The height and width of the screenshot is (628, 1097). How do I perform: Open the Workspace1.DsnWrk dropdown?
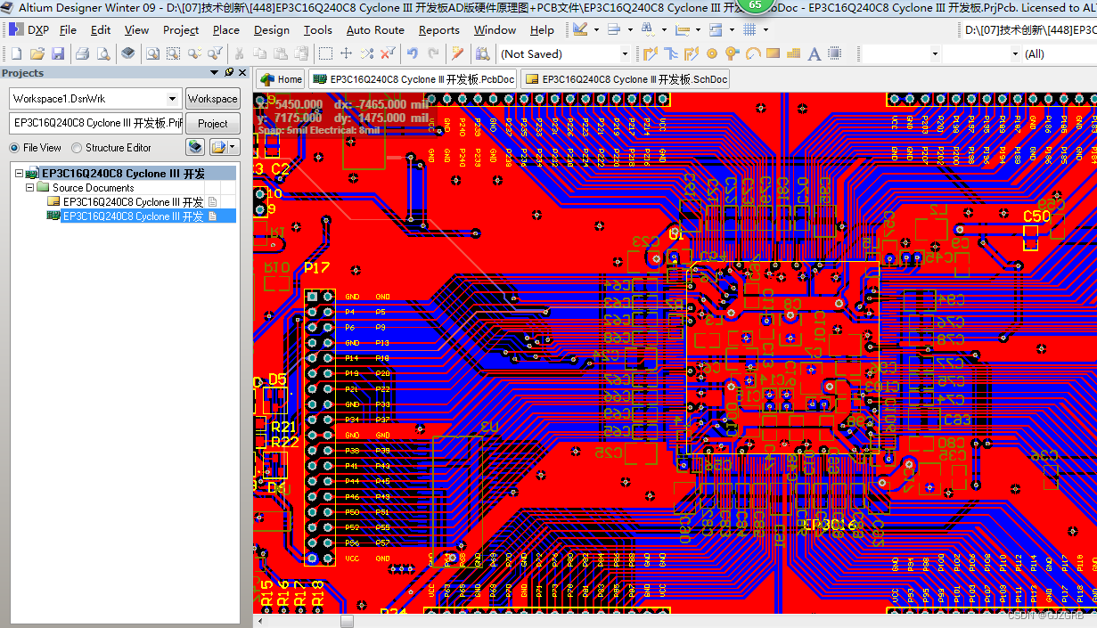tap(170, 98)
